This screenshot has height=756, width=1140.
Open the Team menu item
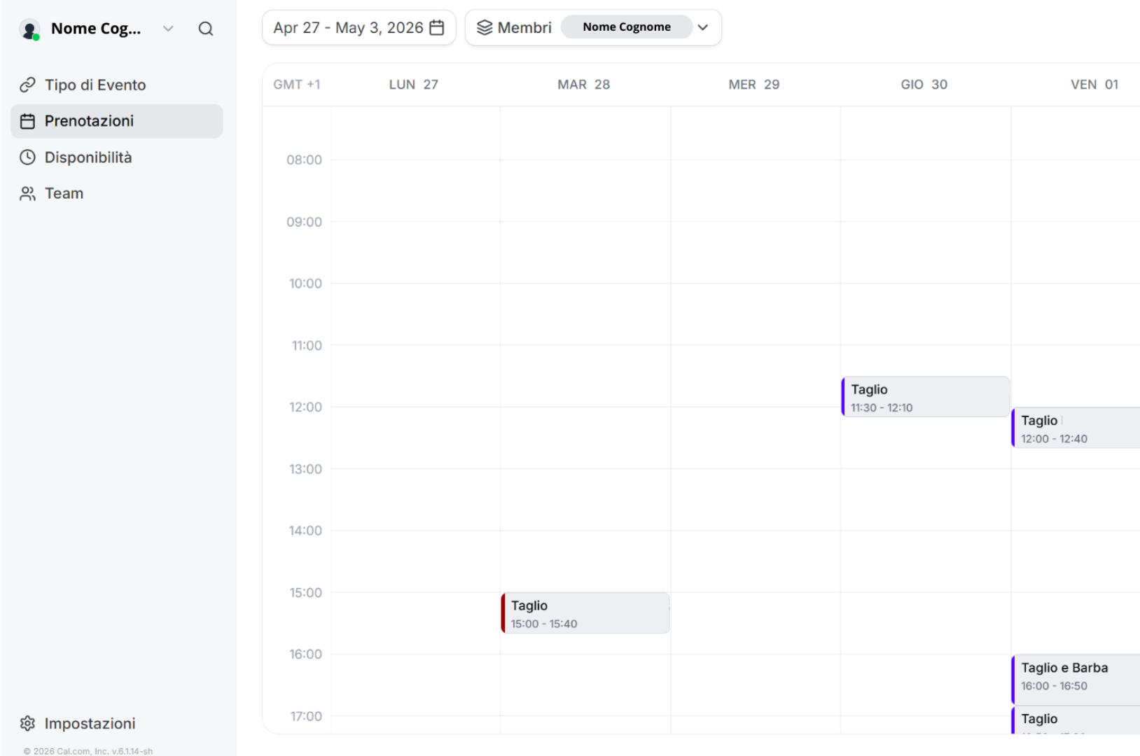pos(64,194)
